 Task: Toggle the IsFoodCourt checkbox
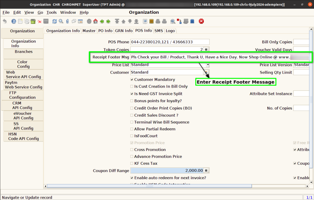pos(132,136)
